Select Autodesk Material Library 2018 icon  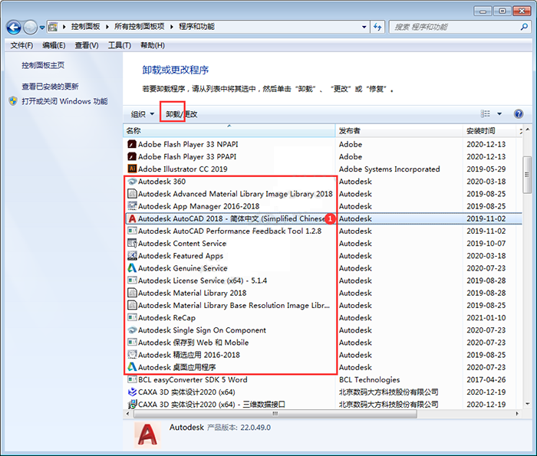(x=132, y=293)
